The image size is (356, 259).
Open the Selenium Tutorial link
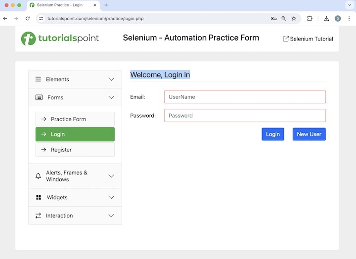pyautogui.click(x=308, y=39)
